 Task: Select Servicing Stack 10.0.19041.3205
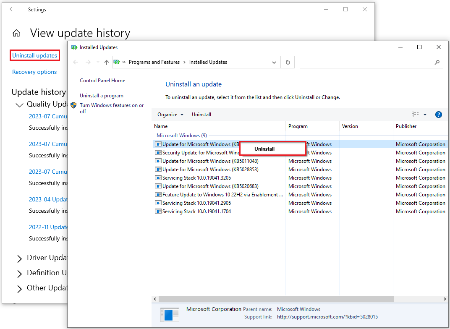pyautogui.click(x=300, y=178)
